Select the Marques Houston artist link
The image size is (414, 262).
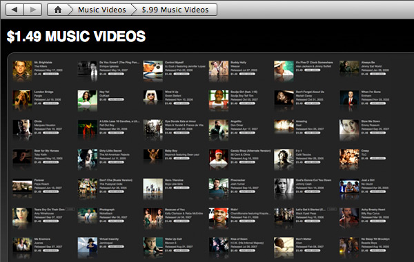pos(45,125)
